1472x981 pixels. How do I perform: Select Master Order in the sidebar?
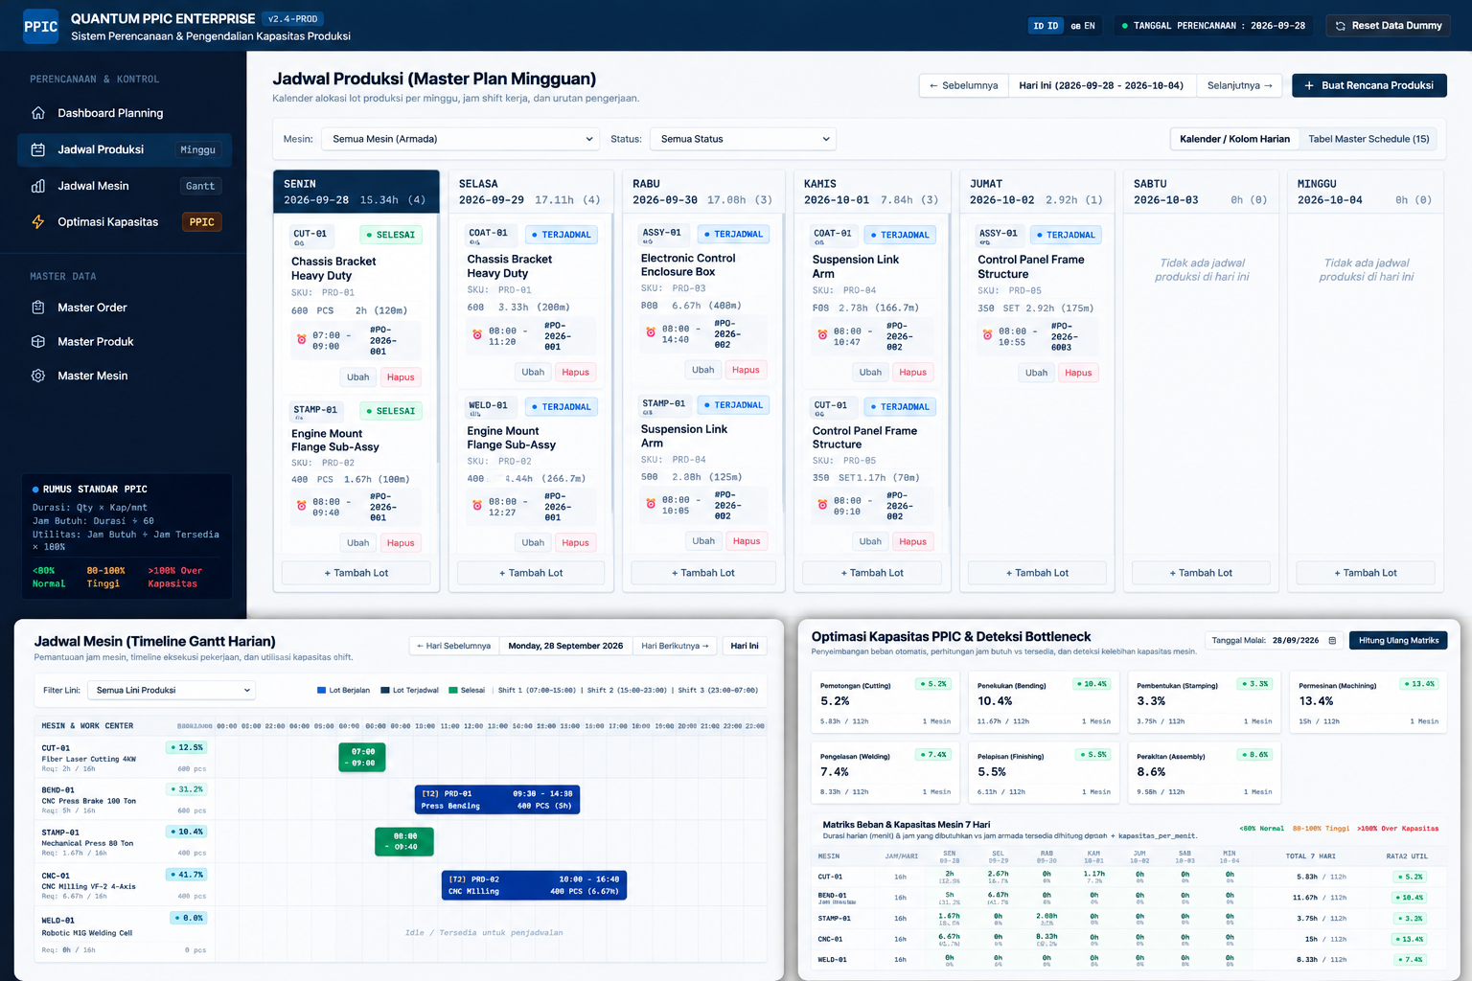125,308
